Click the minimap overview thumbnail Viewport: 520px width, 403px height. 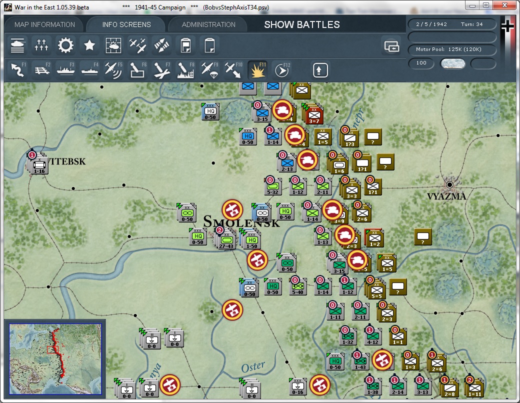[x=55, y=359]
